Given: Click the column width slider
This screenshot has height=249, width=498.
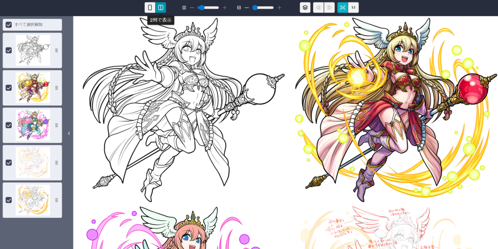Looking at the screenshot, I should point(208,8).
